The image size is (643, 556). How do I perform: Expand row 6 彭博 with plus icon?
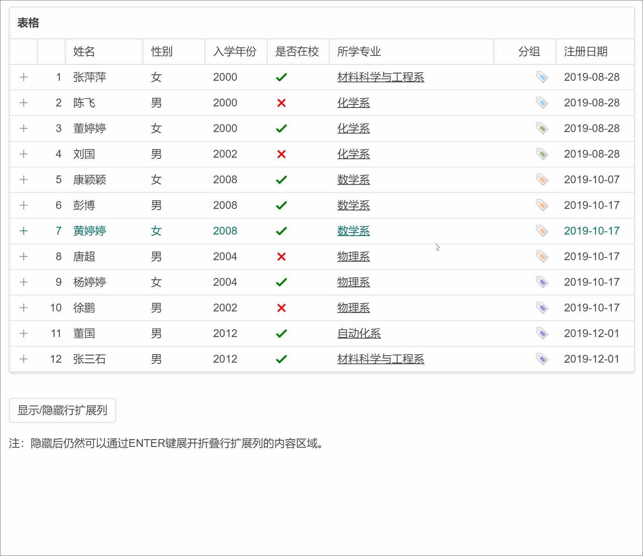pos(24,205)
